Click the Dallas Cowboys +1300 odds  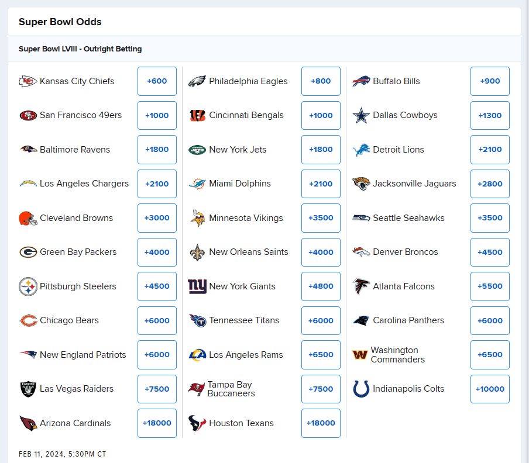coord(490,116)
